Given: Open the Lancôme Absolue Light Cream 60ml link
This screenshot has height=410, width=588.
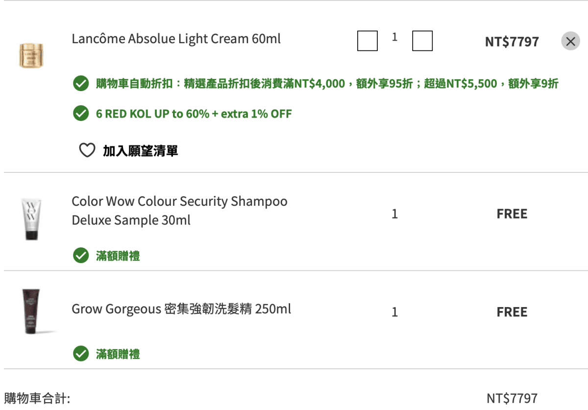Looking at the screenshot, I should point(176,39).
